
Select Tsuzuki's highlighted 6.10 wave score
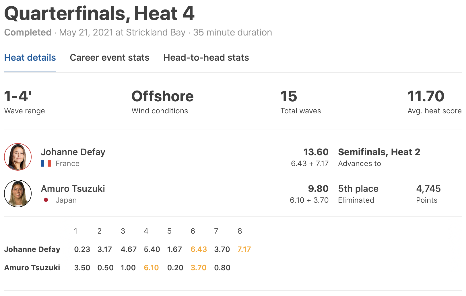151,268
